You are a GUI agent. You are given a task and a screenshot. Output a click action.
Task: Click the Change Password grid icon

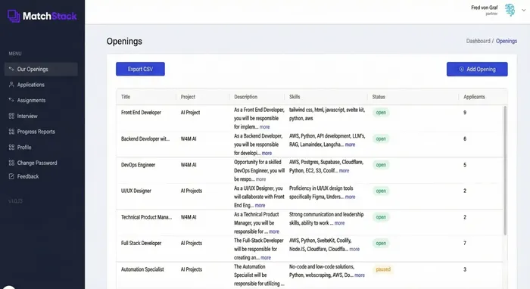(x=11, y=163)
